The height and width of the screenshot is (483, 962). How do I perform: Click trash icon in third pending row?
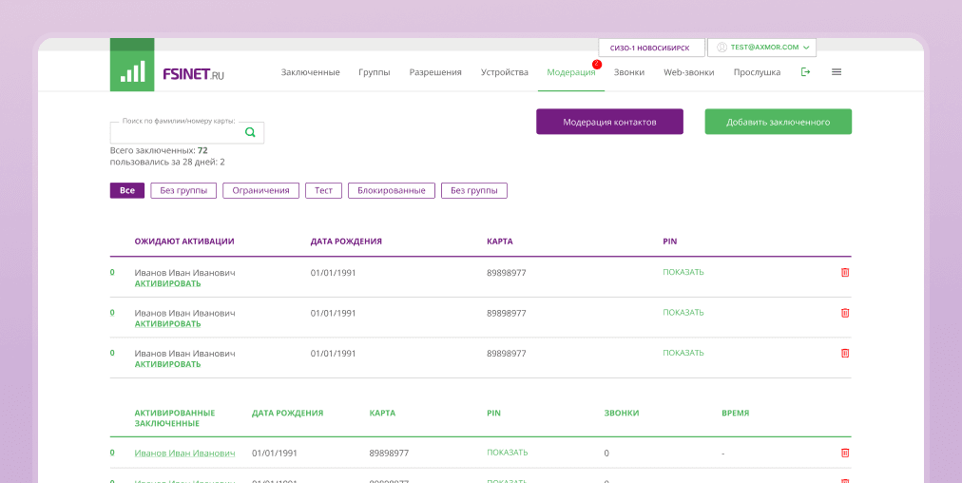pos(845,353)
